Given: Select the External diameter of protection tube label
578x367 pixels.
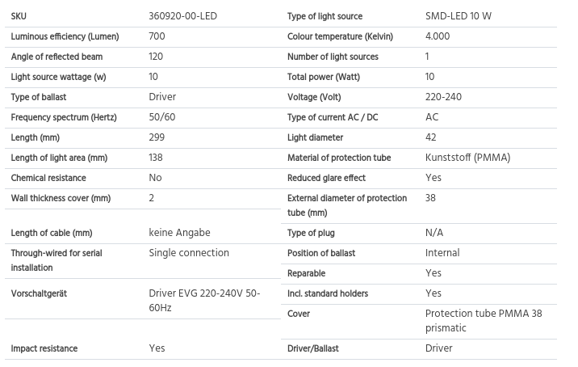Looking at the screenshot, I should (347, 205).
